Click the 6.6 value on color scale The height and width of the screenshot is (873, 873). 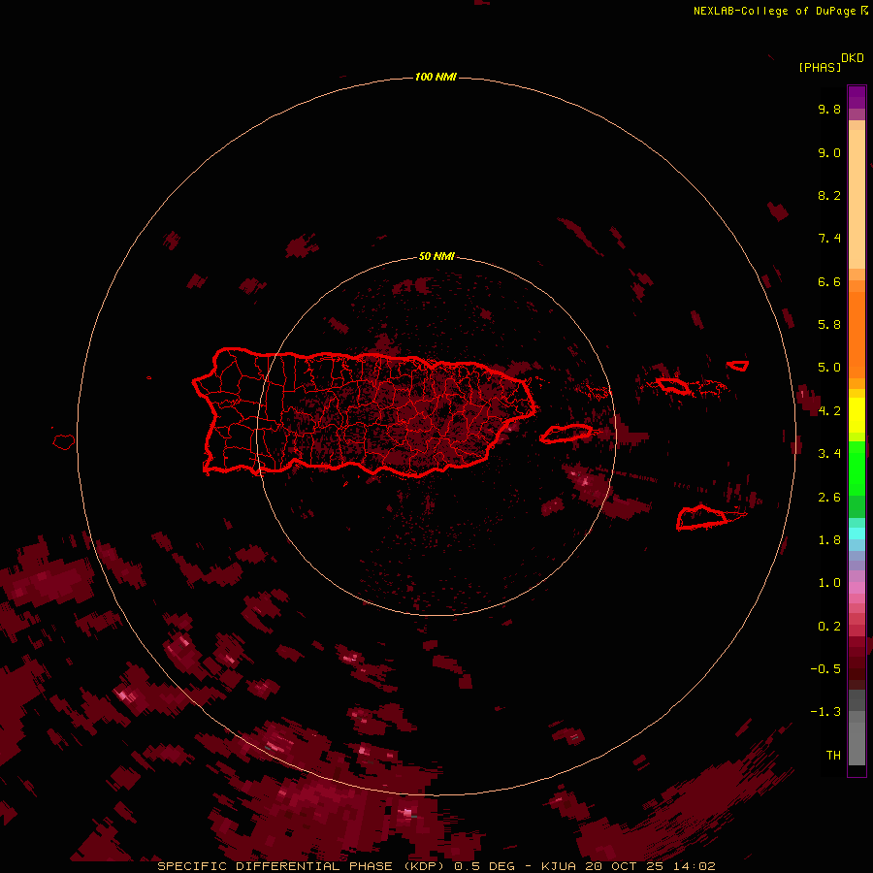[x=829, y=281]
